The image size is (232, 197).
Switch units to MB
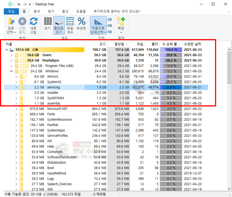click(110, 26)
